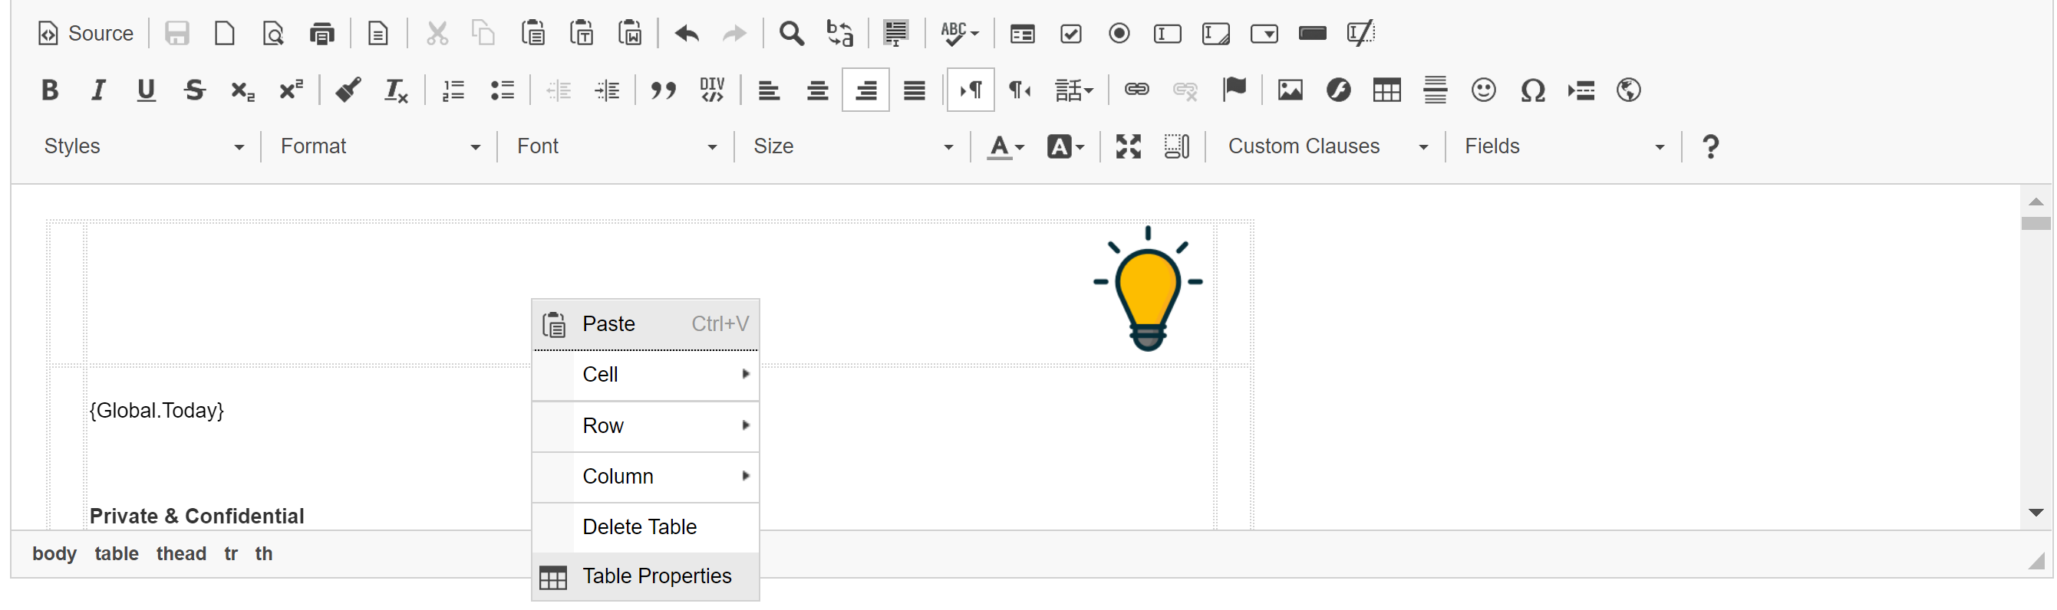Insert a table from toolbar
The height and width of the screenshot is (610, 2057).
(x=1387, y=90)
